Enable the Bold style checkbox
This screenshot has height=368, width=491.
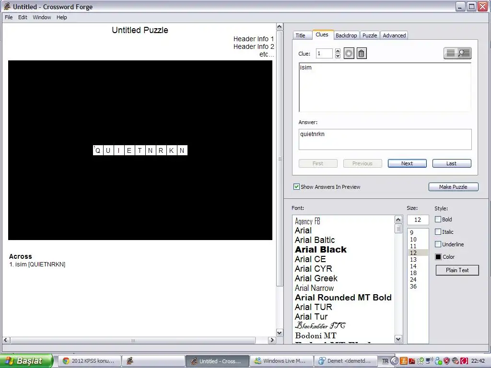click(x=438, y=219)
